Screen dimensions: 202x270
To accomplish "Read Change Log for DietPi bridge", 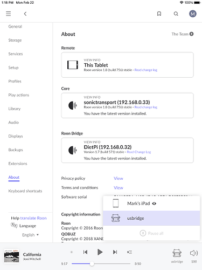I will pyautogui.click(x=139, y=152).
